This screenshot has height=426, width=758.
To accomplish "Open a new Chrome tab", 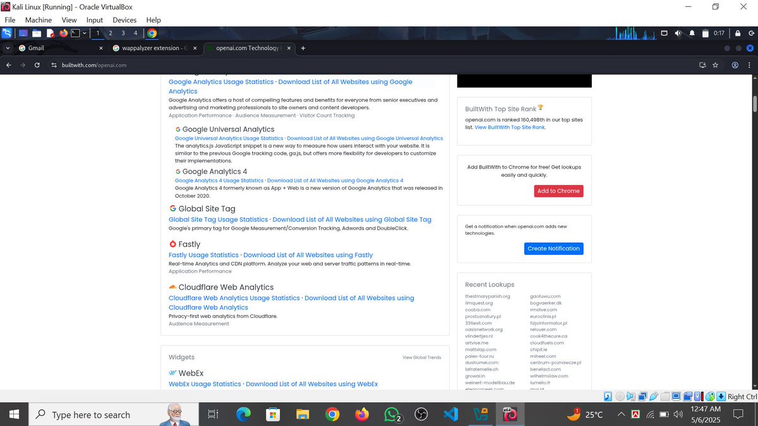I will [303, 48].
